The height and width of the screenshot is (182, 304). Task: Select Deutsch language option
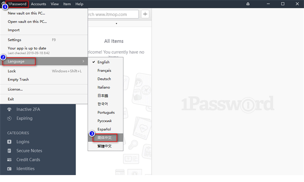[x=106, y=79]
